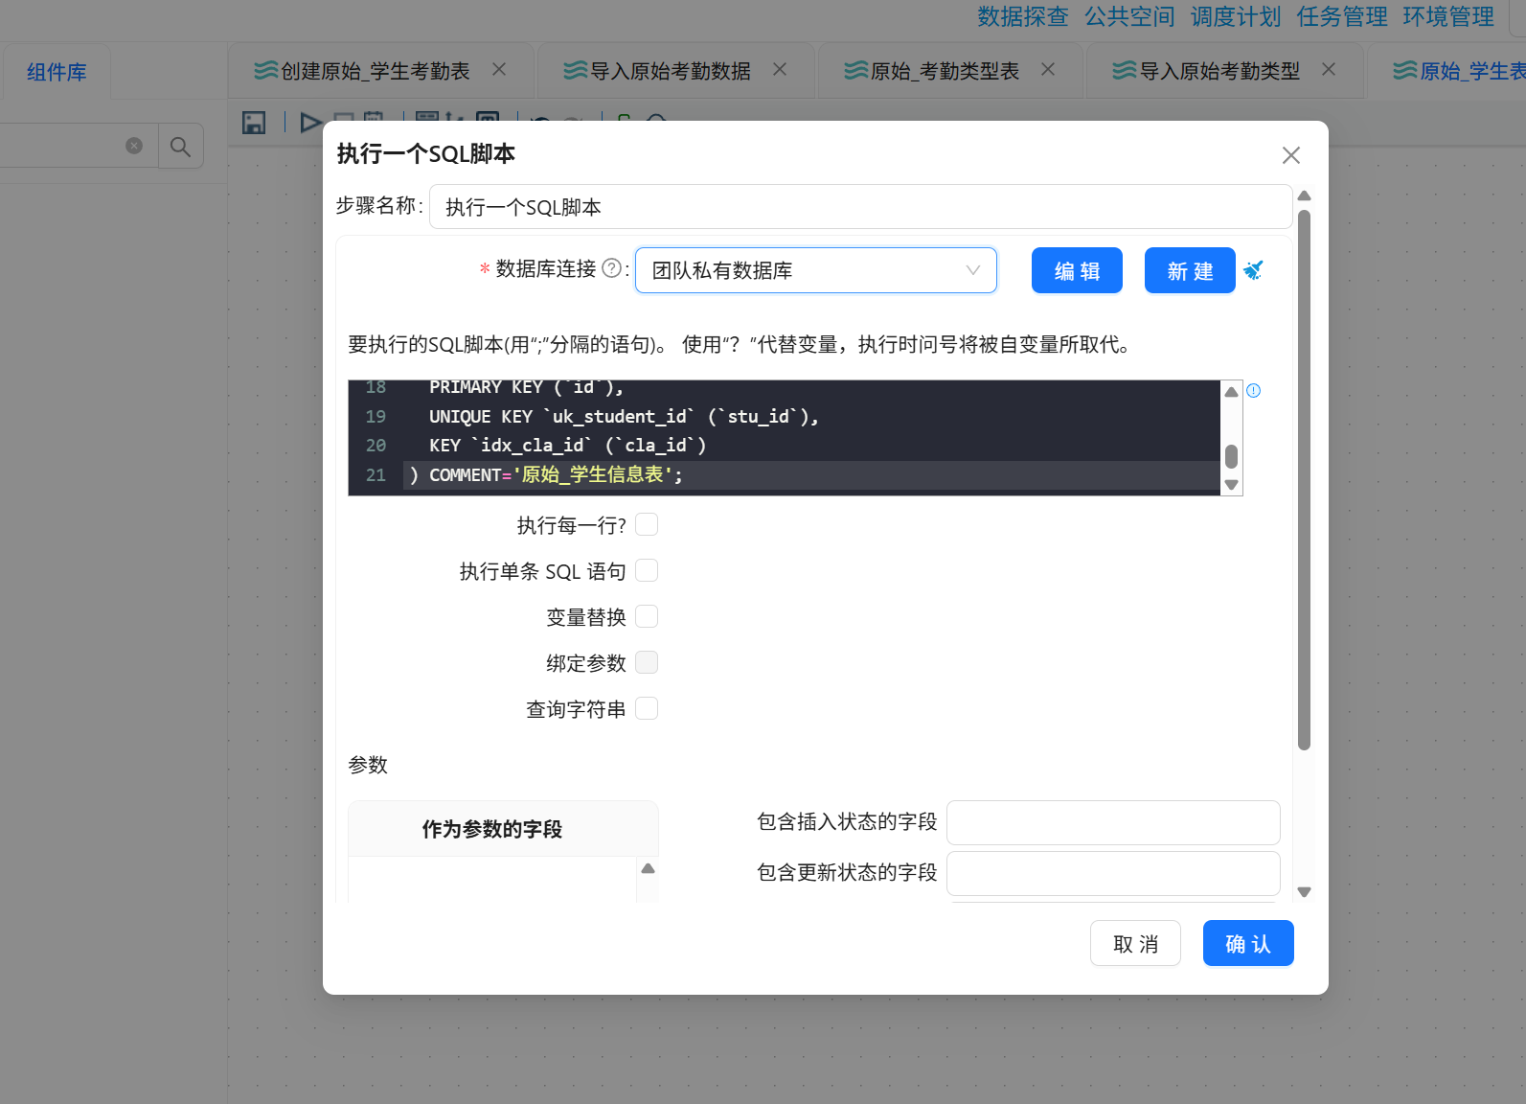Close the 执行一个SQL脚本 dialog with the X
Viewport: 1526px width, 1104px height.
pyautogui.click(x=1291, y=155)
